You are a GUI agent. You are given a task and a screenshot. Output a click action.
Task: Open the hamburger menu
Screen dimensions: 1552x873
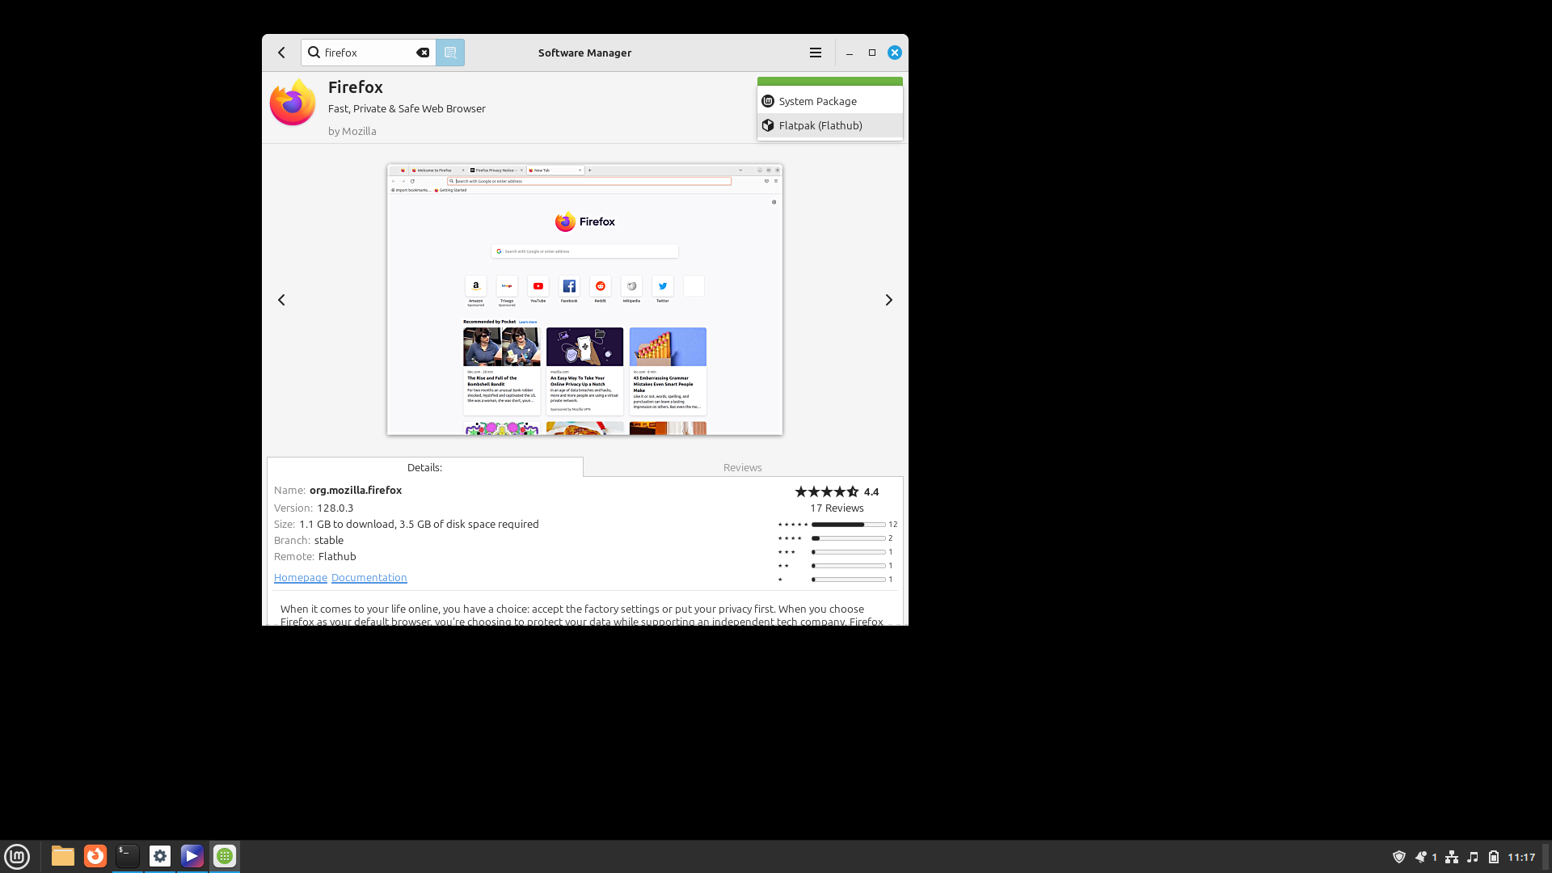[x=816, y=53]
